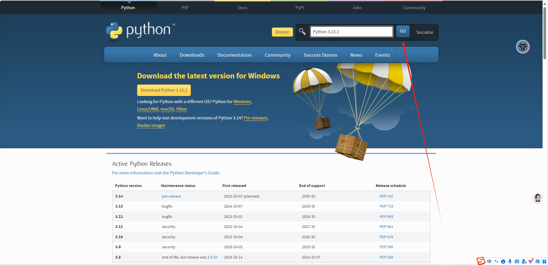Click the Sogou input method S logo
This screenshot has width=548, height=266.
(x=481, y=261)
